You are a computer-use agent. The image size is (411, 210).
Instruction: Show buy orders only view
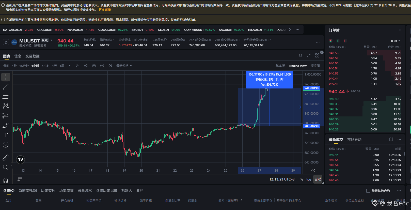pyautogui.click(x=338, y=41)
